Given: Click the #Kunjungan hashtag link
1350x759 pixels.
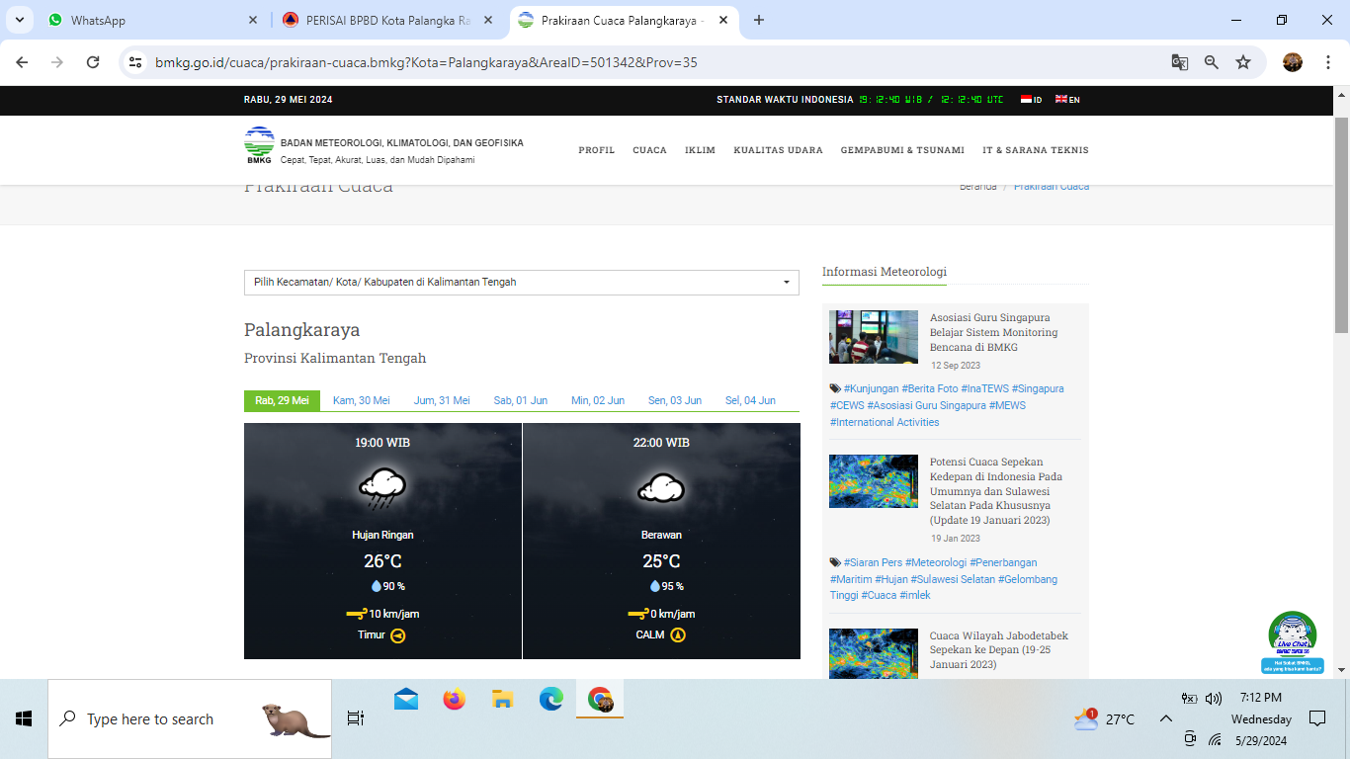Looking at the screenshot, I should click(x=871, y=388).
